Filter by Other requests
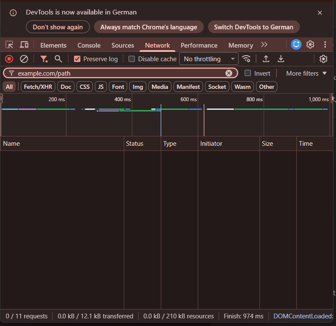Screen dimensions: 336x326 click(x=267, y=87)
